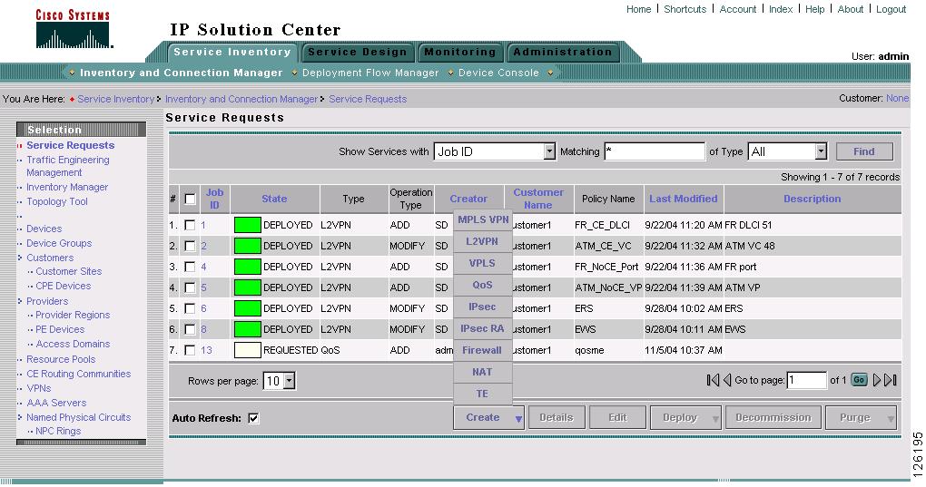Sort by the Last Modified column
926x487 pixels.
(684, 199)
